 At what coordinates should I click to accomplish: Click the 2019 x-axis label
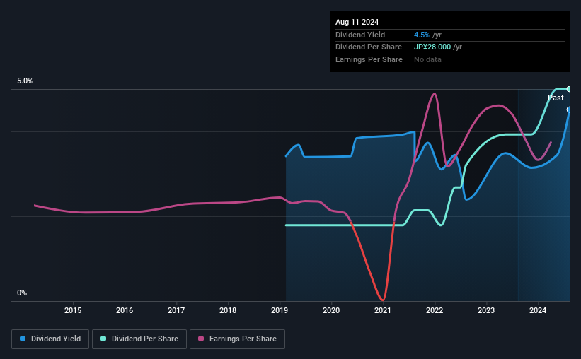(x=280, y=310)
